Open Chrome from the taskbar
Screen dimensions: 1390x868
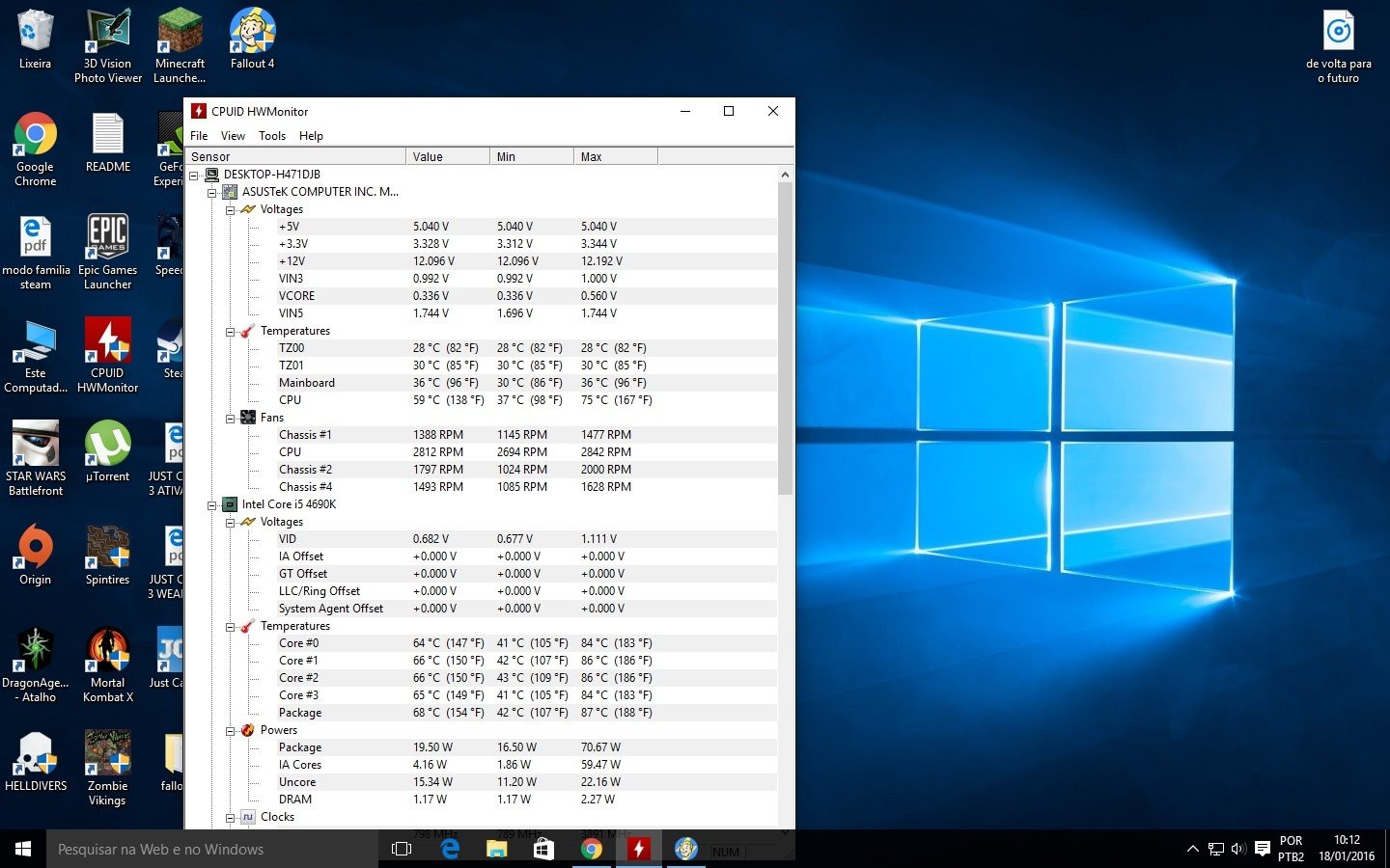(x=591, y=849)
